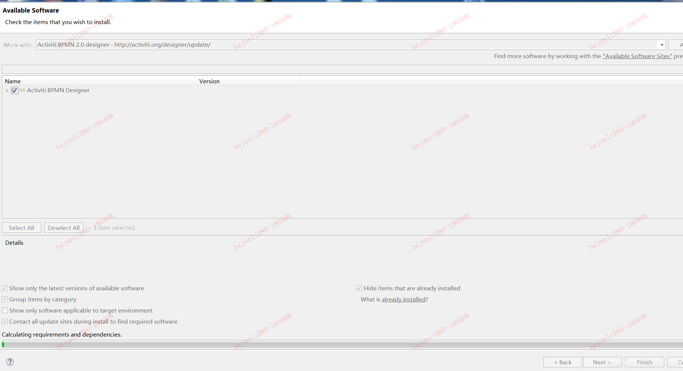
Task: Expand the Activiti BPMN Designer tree node
Action: (7, 90)
